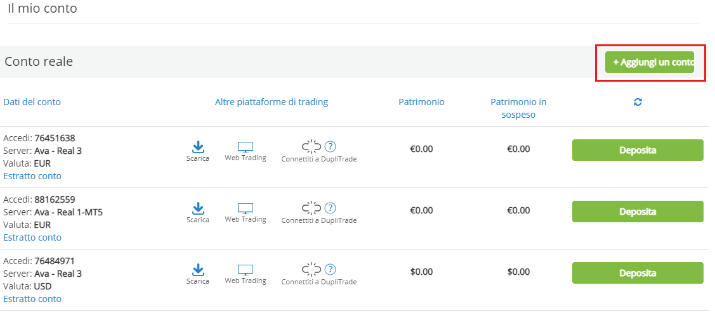Open Web Trading monitor icon for account 76451638

click(246, 147)
